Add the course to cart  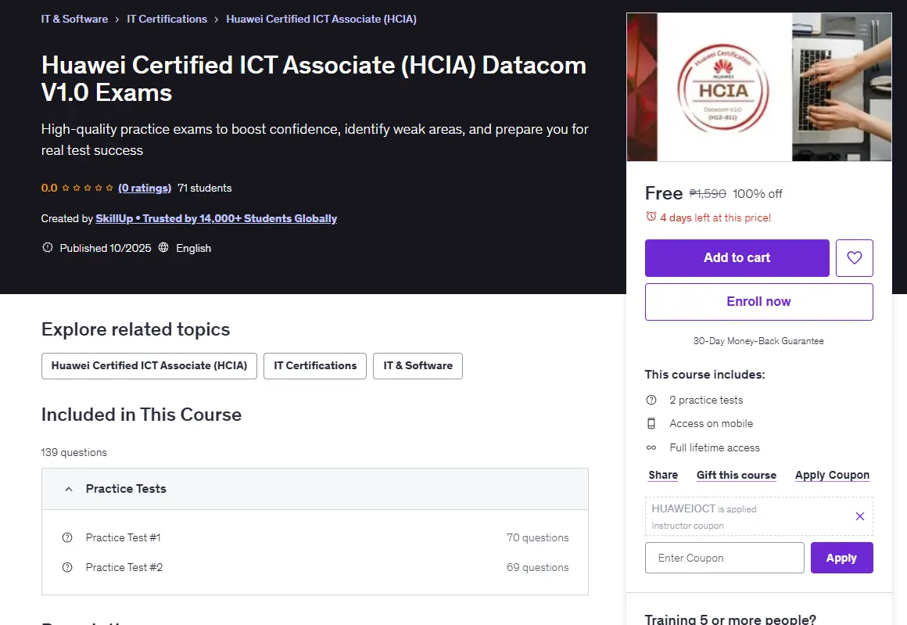737,258
